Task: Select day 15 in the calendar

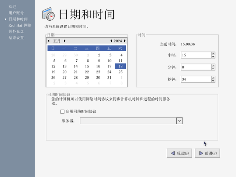Action: (87, 66)
